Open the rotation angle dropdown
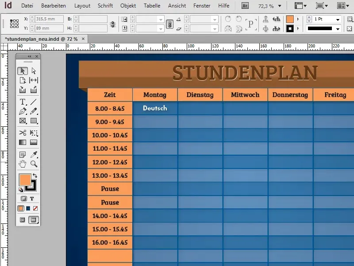The width and height of the screenshot is (354, 266). coord(215,20)
